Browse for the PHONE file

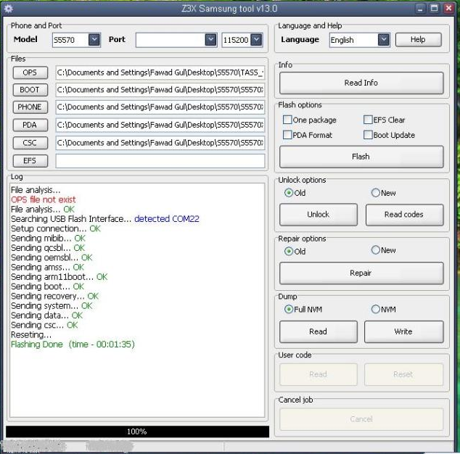(30, 107)
